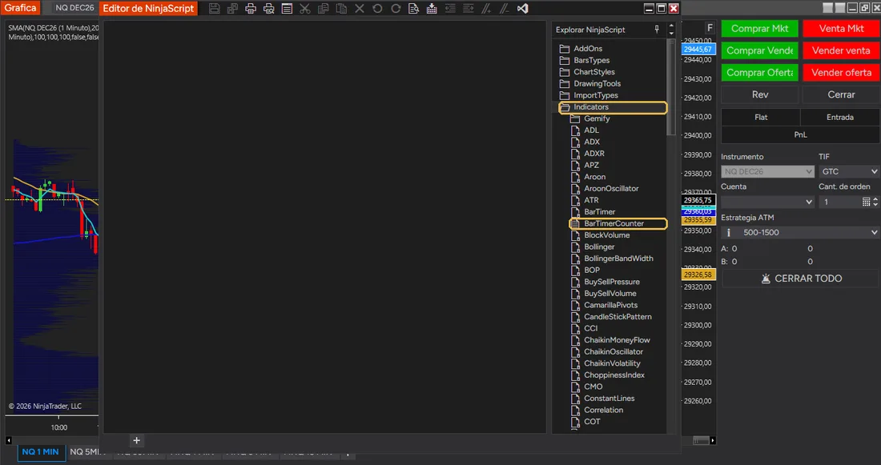Switch to the Grafica window tab
Screen dimensions: 881x465
pos(20,8)
